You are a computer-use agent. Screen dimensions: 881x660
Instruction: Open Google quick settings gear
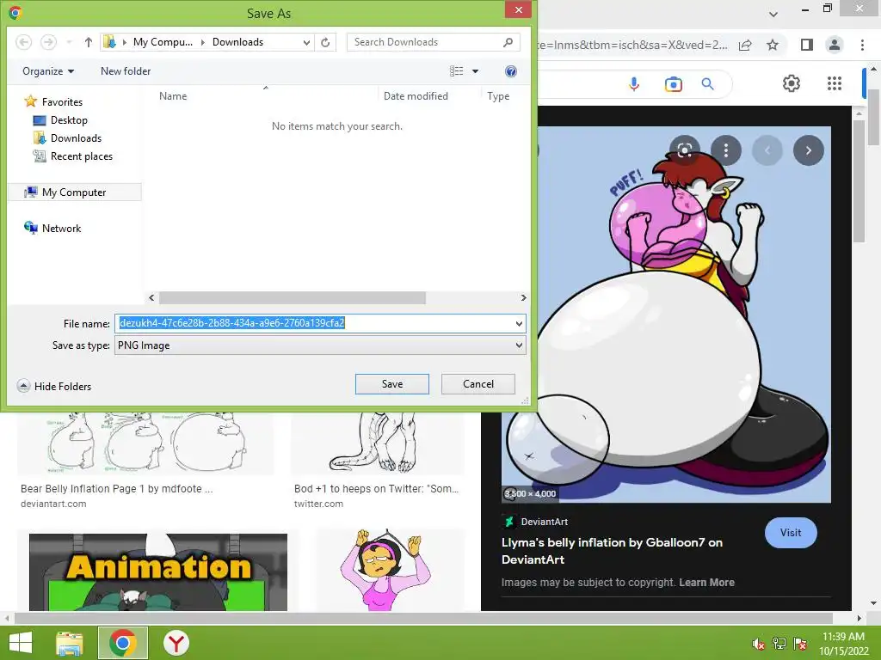coord(792,83)
